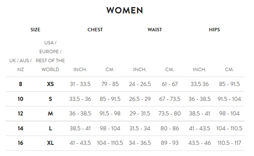The width and height of the screenshot is (254, 156).
Task: Select hips cm value 110.5 - 117
Action: [x=229, y=143]
